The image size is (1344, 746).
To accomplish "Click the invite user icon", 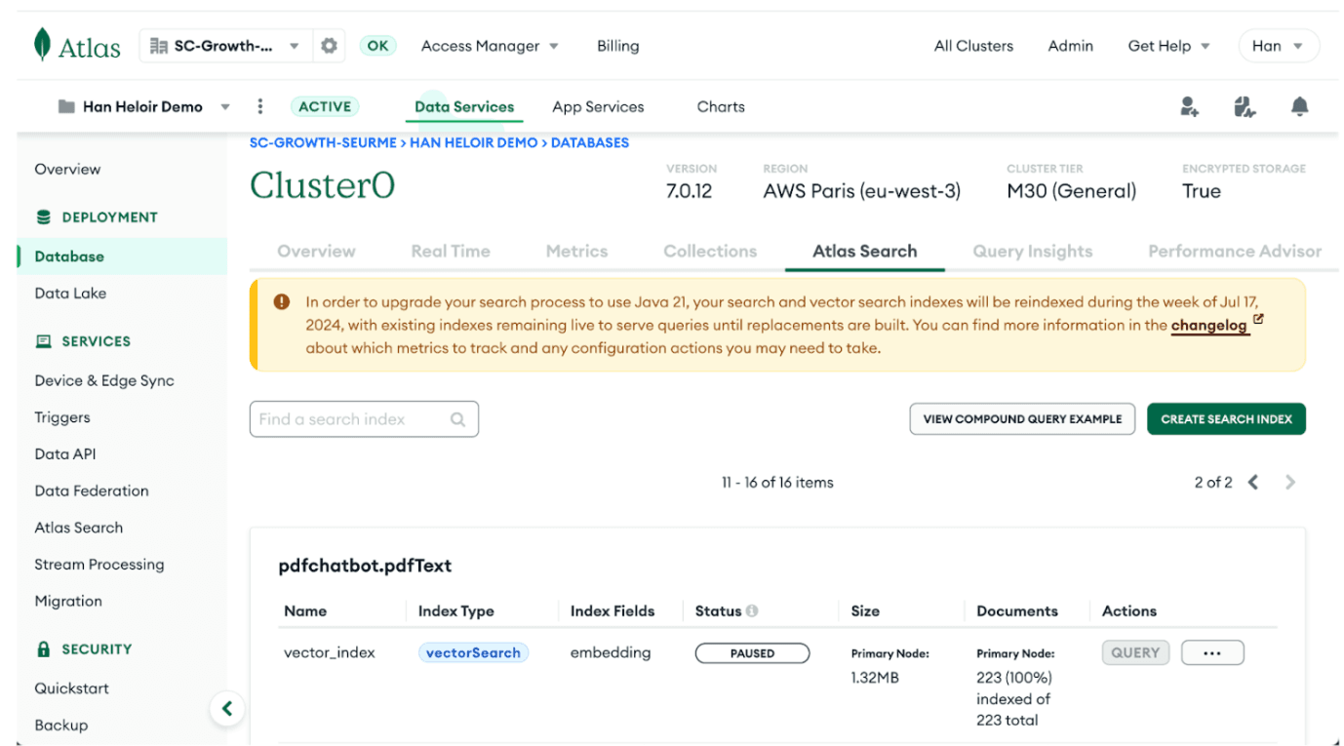I will click(1189, 106).
